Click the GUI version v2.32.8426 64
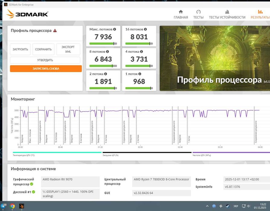This screenshot has width=270, height=211. 161,193
